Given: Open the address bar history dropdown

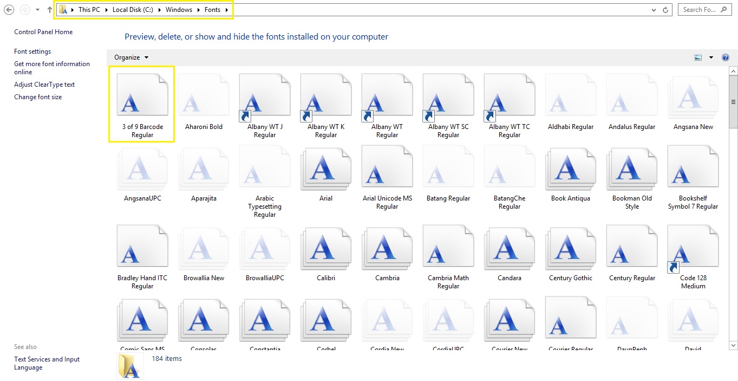Looking at the screenshot, I should 653,9.
